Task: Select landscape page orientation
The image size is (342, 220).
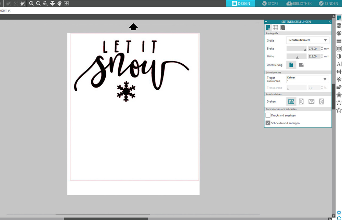Action: tap(301, 65)
